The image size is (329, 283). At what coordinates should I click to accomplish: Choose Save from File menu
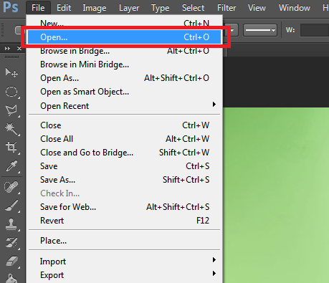(x=124, y=166)
